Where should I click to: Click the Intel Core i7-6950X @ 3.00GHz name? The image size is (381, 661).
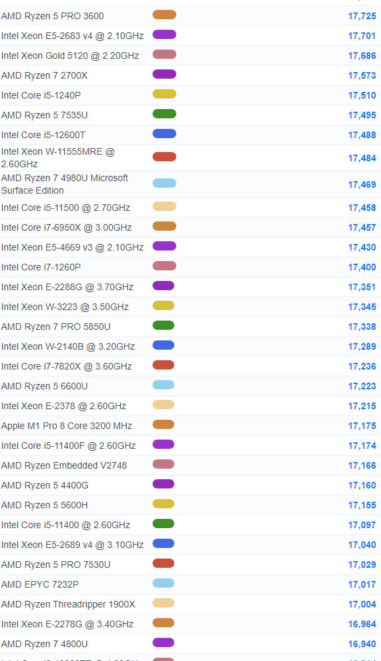(x=67, y=227)
